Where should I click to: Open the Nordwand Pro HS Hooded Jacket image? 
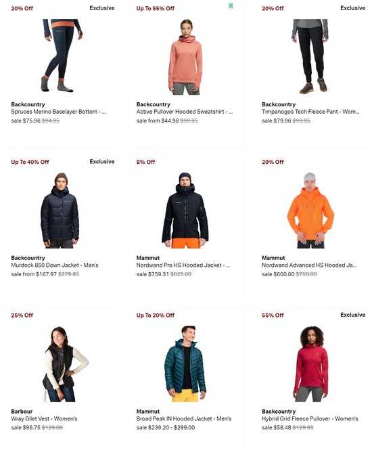tap(185, 211)
